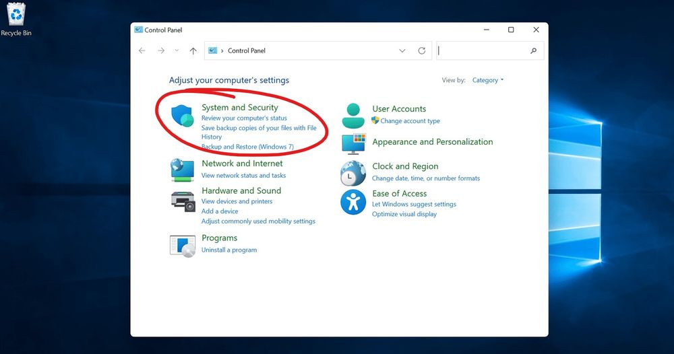674x354 pixels.
Task: Open the Programs icon
Action: (183, 246)
